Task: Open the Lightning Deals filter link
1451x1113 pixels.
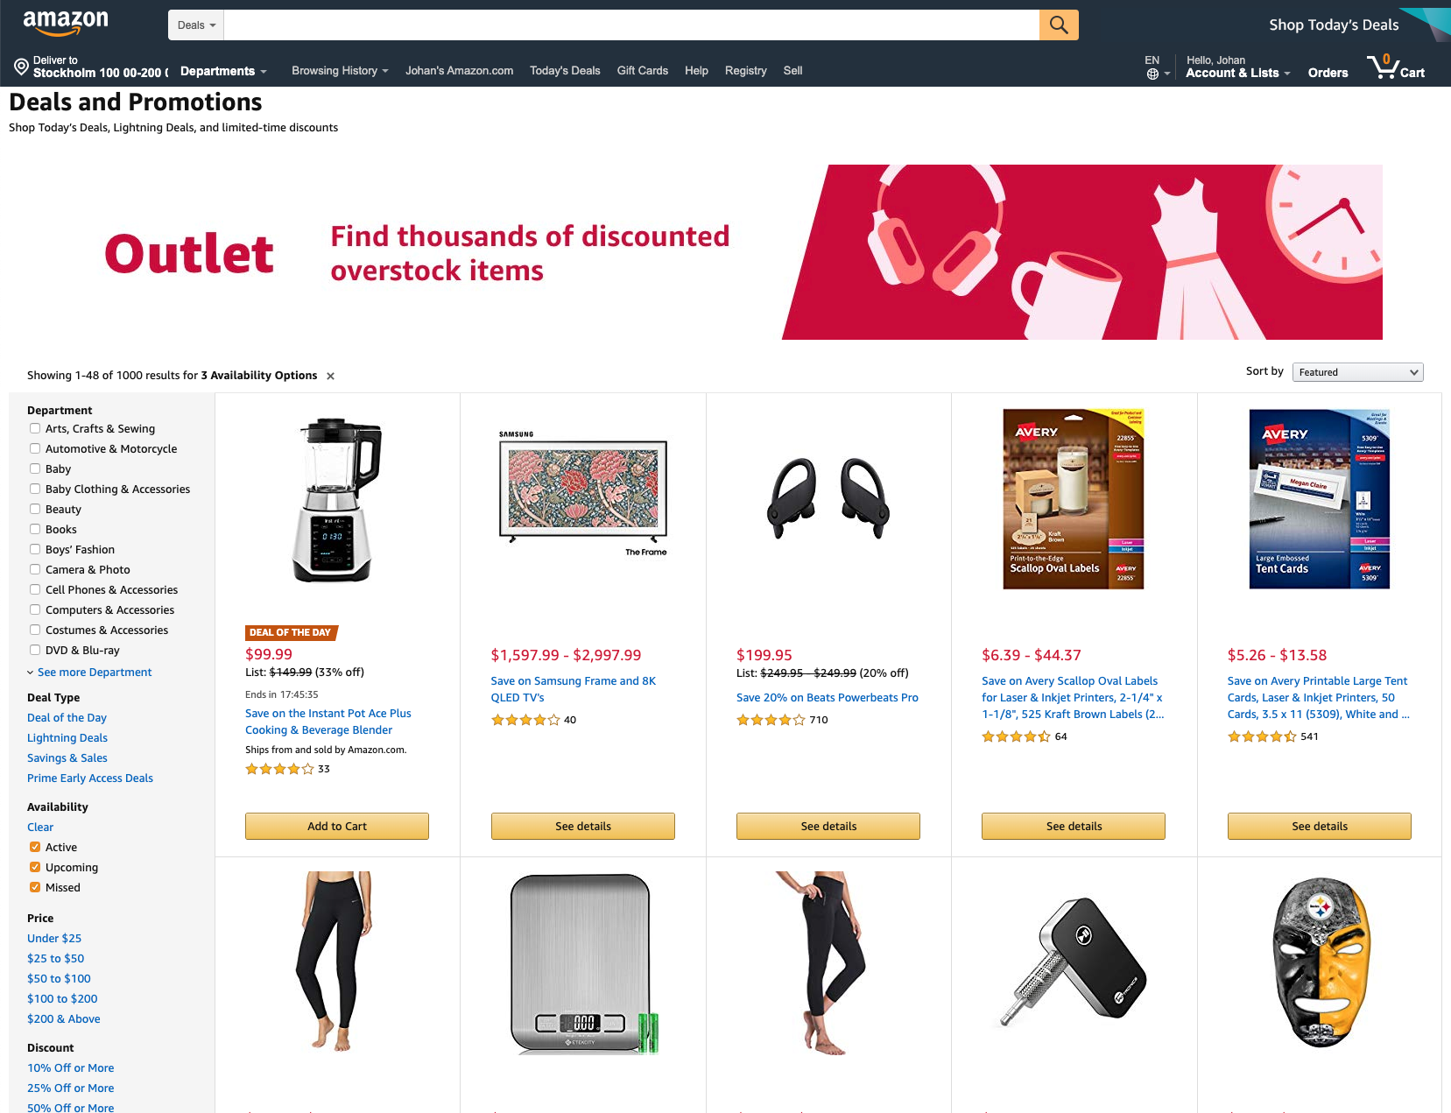Action: [x=67, y=738]
